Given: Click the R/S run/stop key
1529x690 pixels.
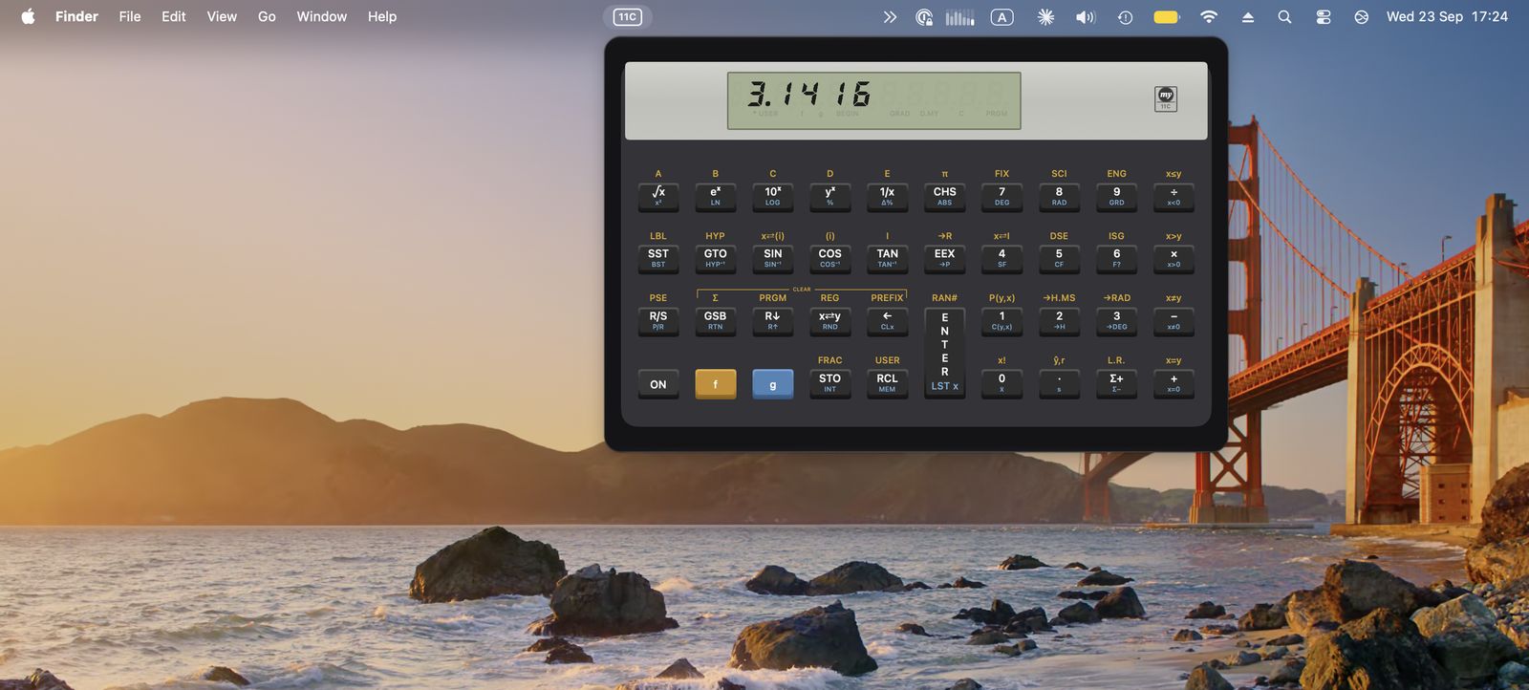Looking at the screenshot, I should click(658, 320).
